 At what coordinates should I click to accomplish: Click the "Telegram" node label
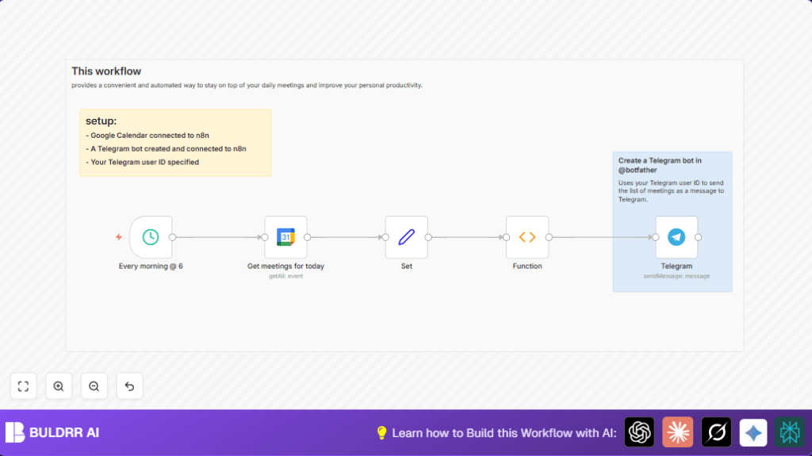676,266
